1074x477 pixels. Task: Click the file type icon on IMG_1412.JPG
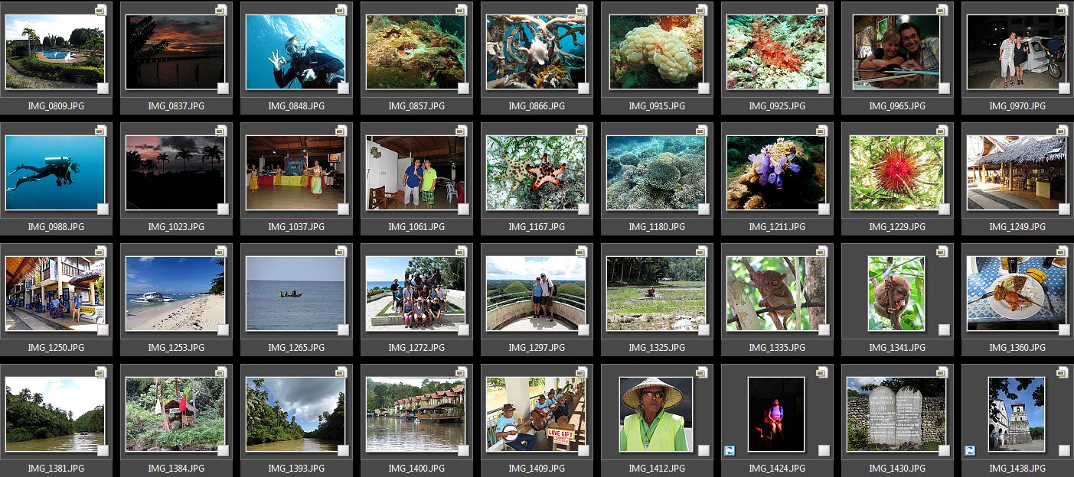point(702,372)
